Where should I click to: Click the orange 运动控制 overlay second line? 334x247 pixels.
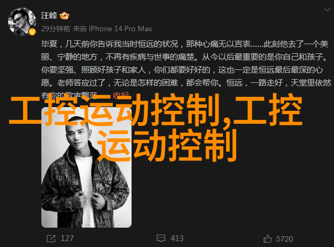tap(167, 145)
